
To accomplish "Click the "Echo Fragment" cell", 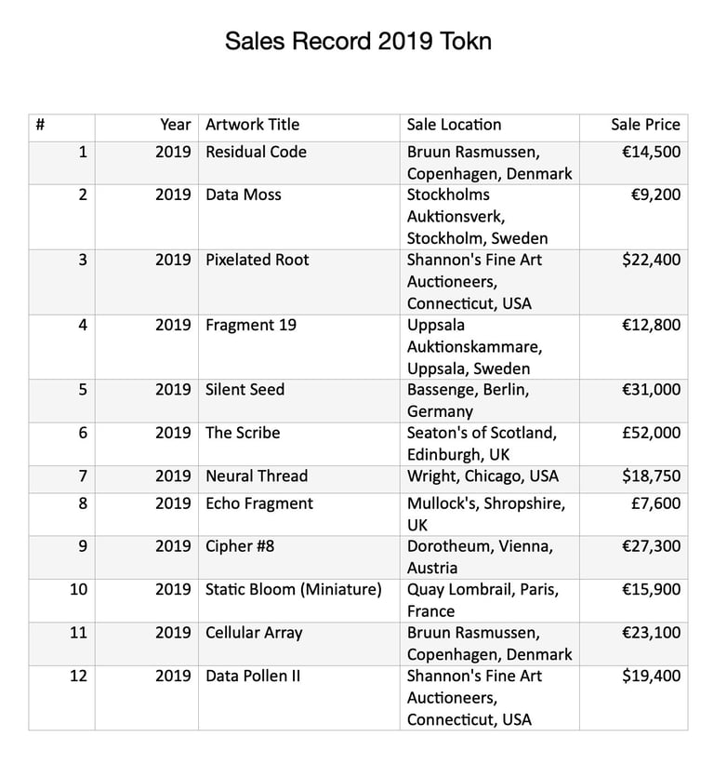I will (x=259, y=503).
